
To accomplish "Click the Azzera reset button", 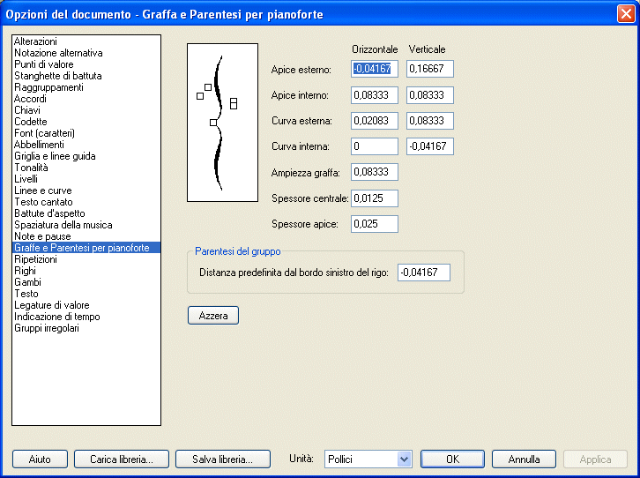I will click(x=213, y=316).
